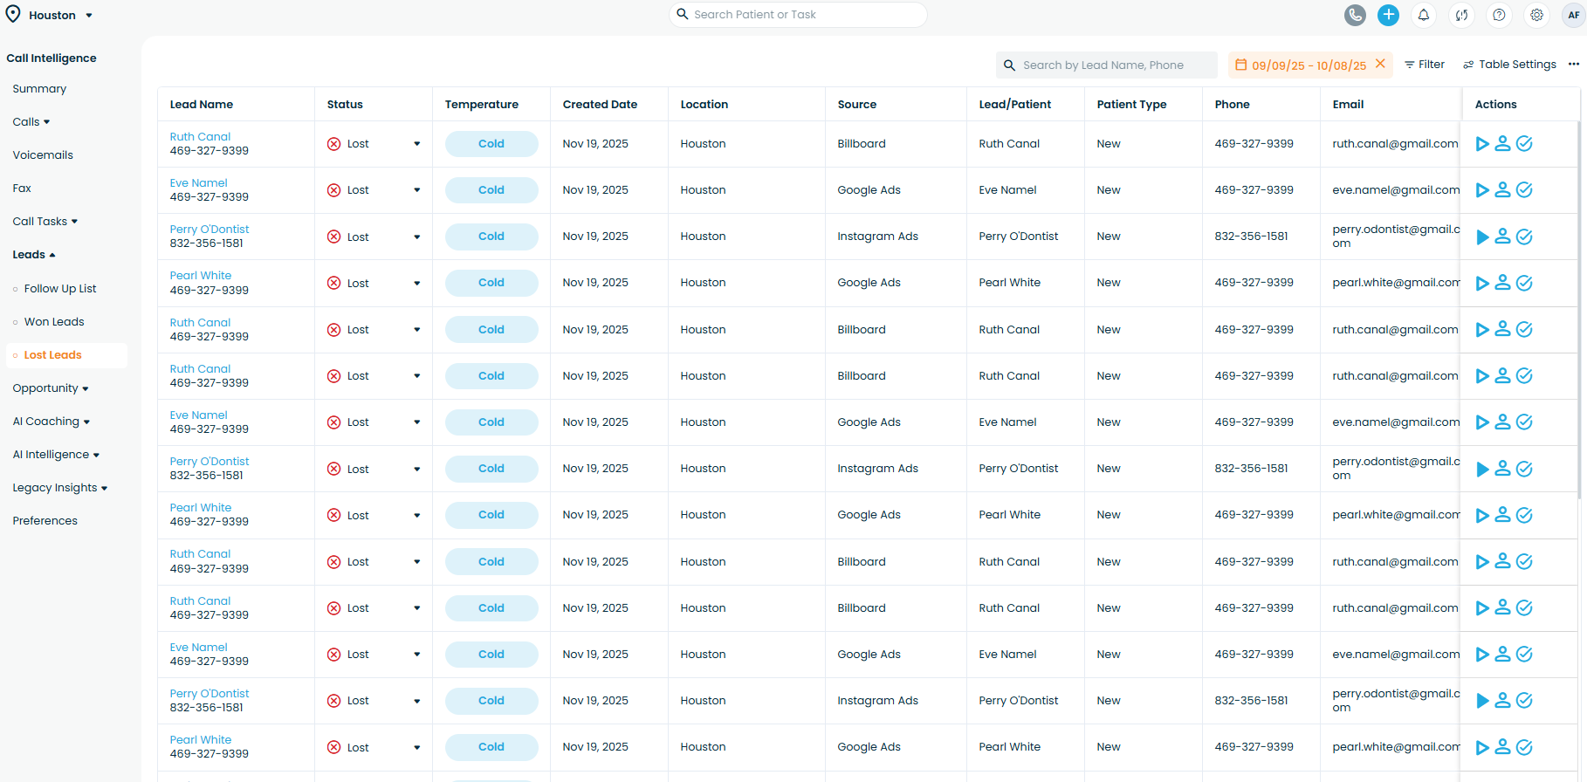Go to Won Leads in sidebar
This screenshot has width=1587, height=782.
click(54, 322)
